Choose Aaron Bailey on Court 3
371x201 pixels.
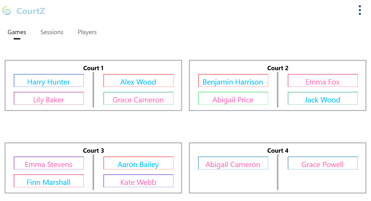point(138,163)
